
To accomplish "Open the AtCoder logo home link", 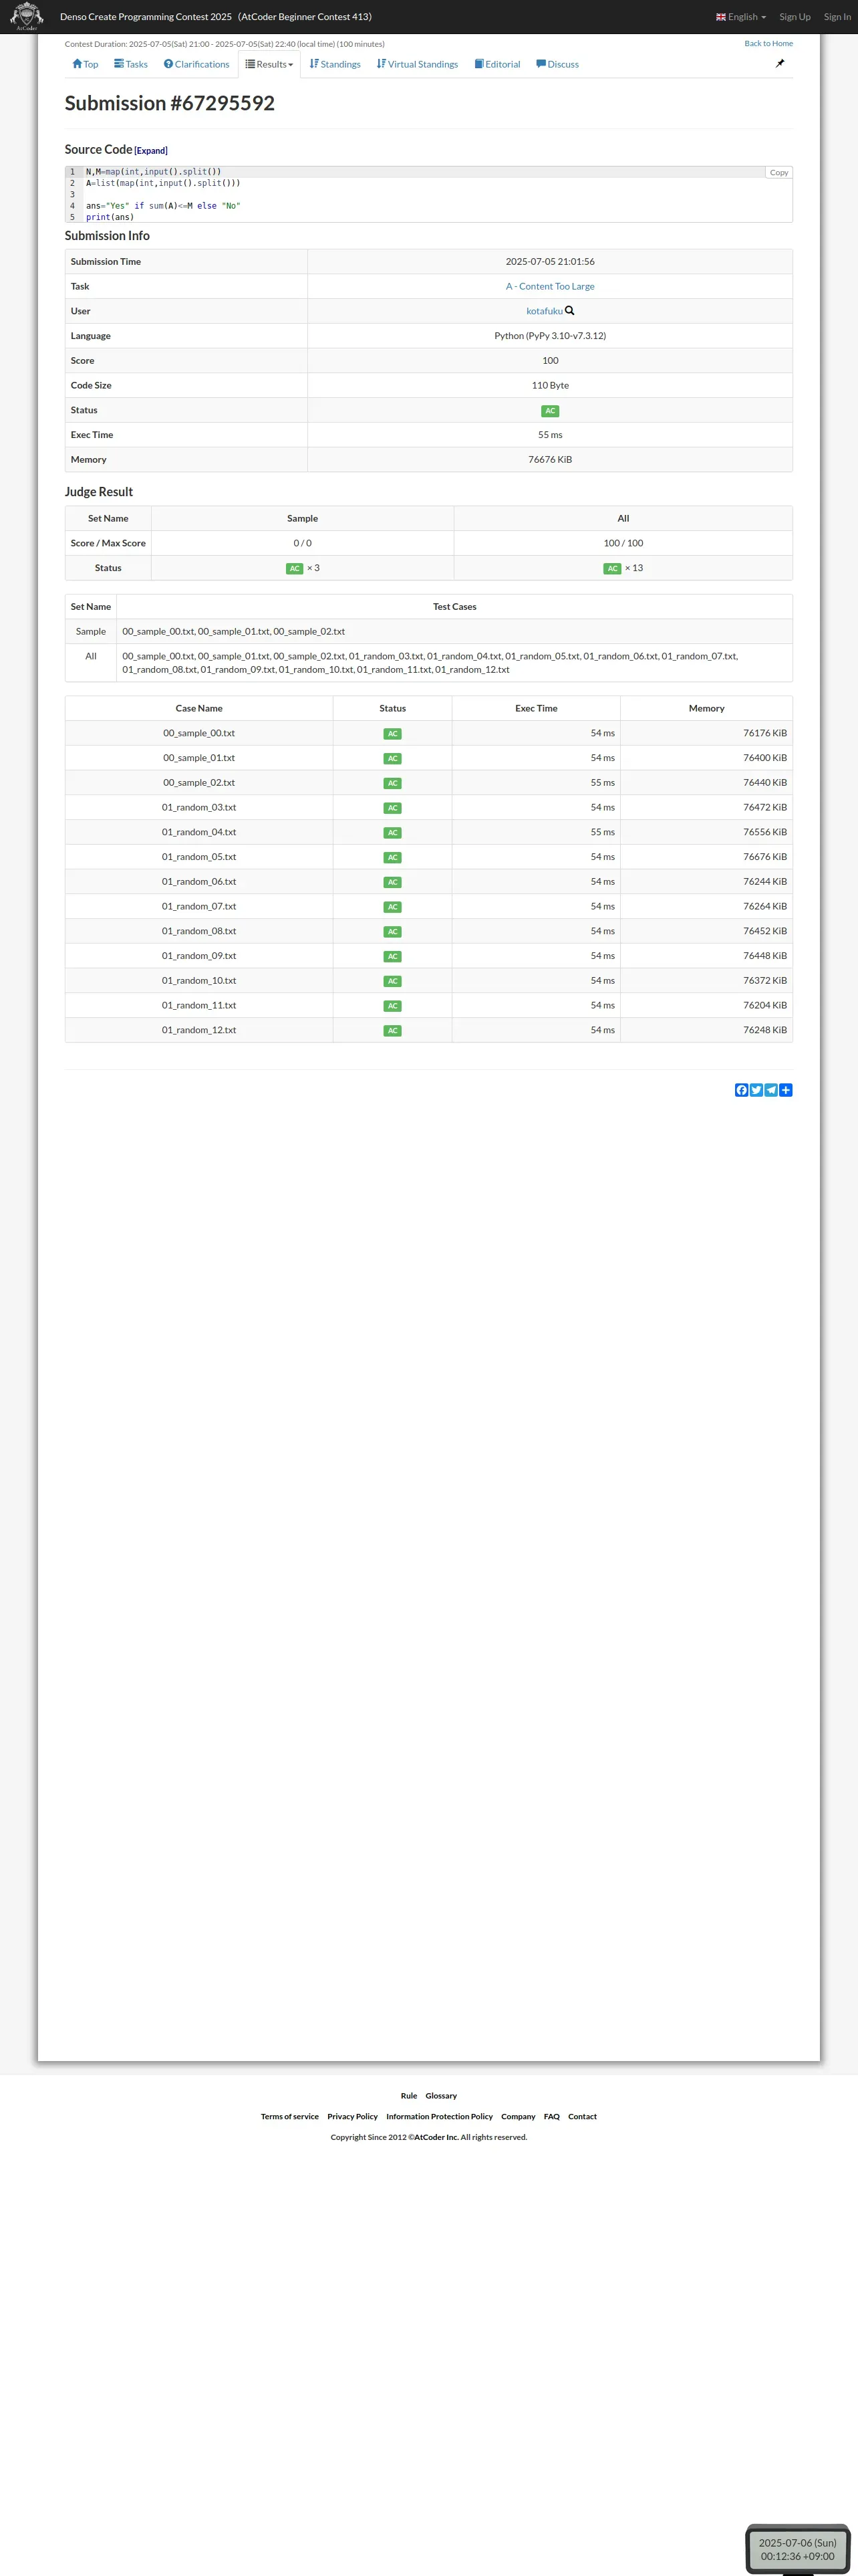I will [x=26, y=16].
